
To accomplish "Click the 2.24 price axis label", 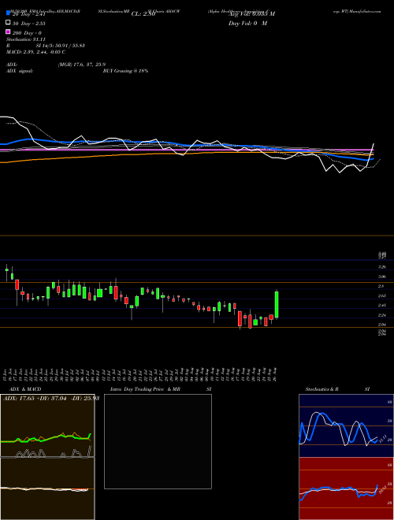I will 382,314.
